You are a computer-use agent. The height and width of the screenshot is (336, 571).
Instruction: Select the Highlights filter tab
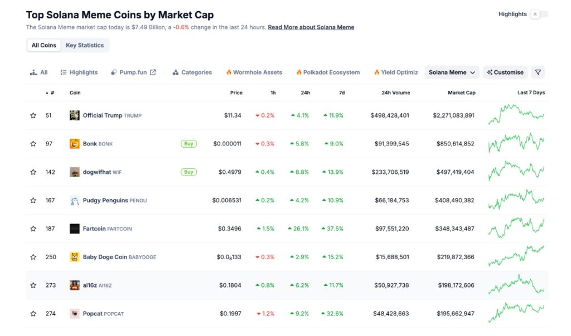[x=79, y=72]
